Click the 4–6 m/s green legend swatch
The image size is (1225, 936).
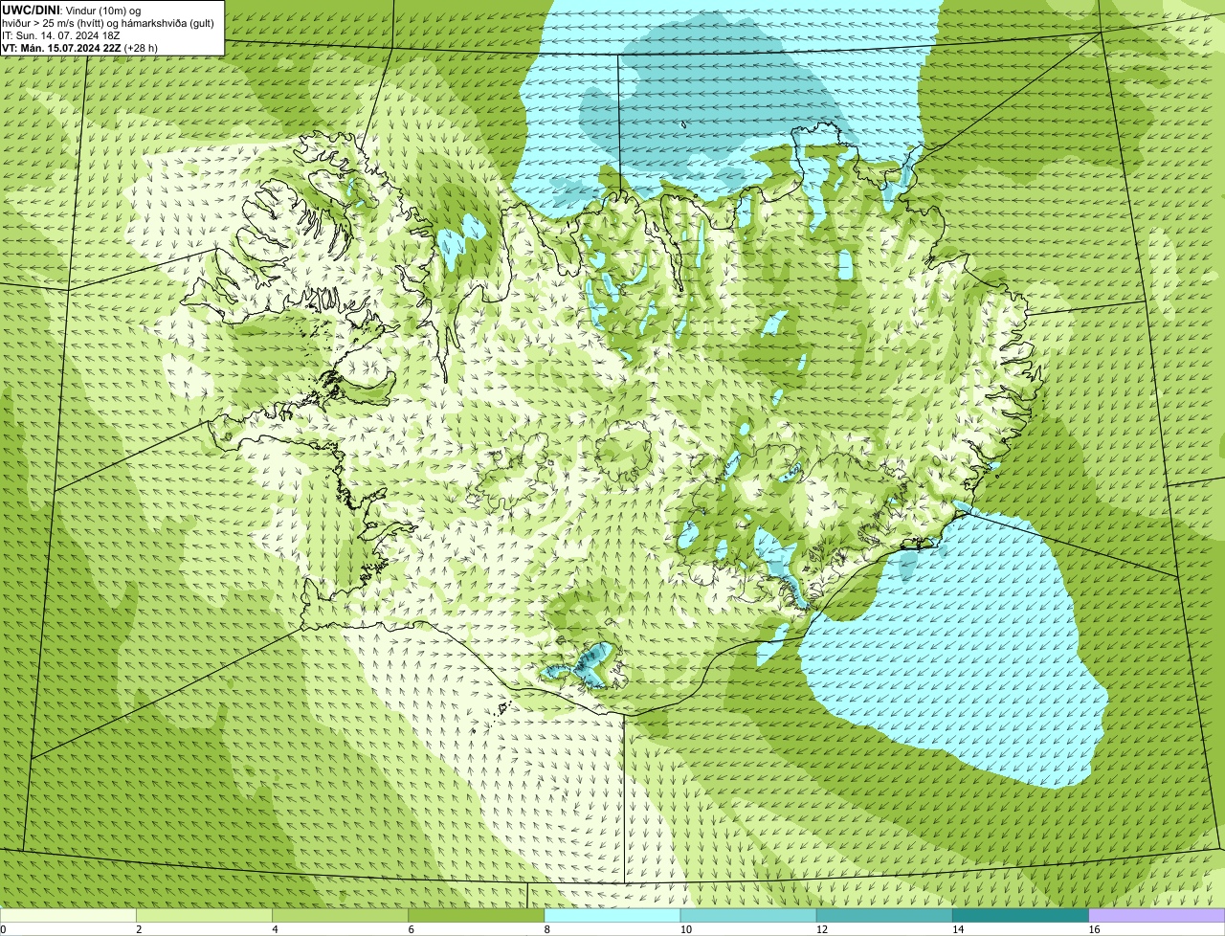(x=340, y=915)
